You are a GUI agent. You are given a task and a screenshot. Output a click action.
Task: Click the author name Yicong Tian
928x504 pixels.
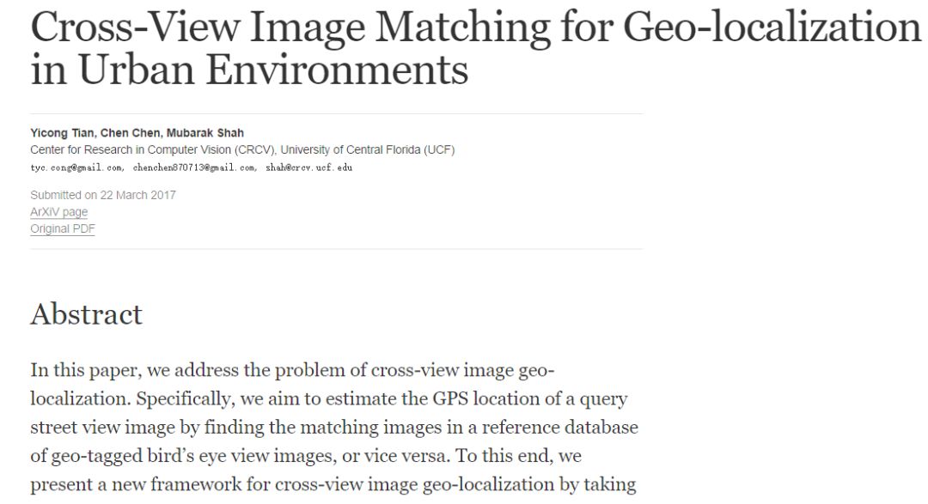pyautogui.click(x=62, y=133)
